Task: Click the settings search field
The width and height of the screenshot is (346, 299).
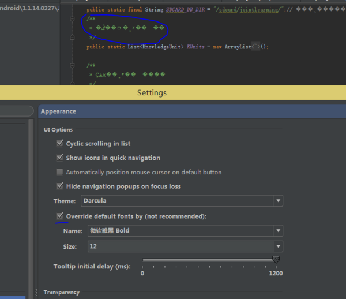Action: 17,111
